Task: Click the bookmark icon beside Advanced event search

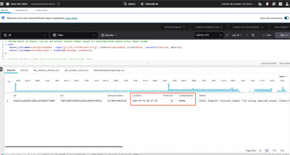Action: [58, 4]
